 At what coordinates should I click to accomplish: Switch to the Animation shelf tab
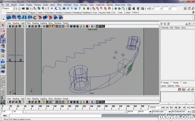[59, 13]
